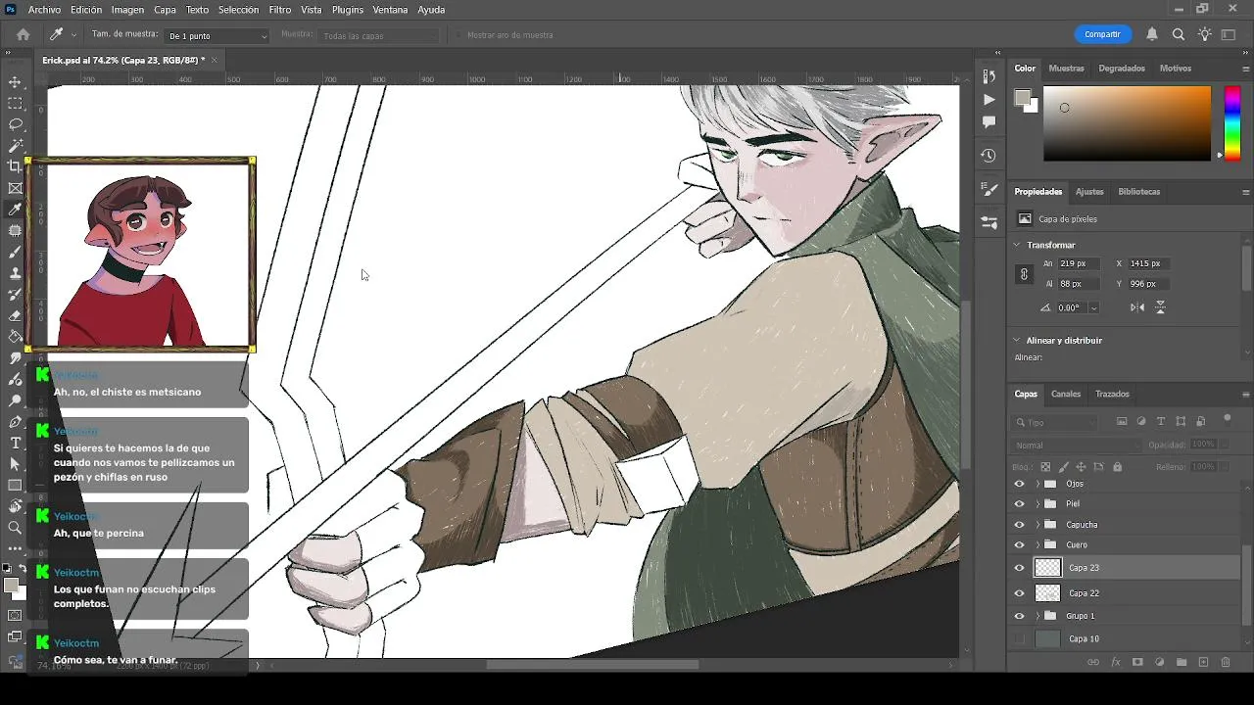The image size is (1254, 705).
Task: Open the Imagen menu
Action: [x=127, y=10]
